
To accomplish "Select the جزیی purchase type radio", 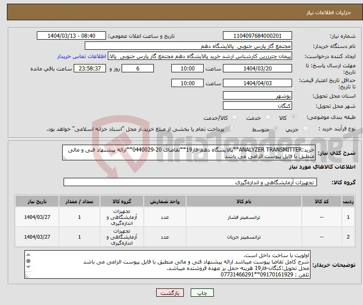I will (305, 128).
